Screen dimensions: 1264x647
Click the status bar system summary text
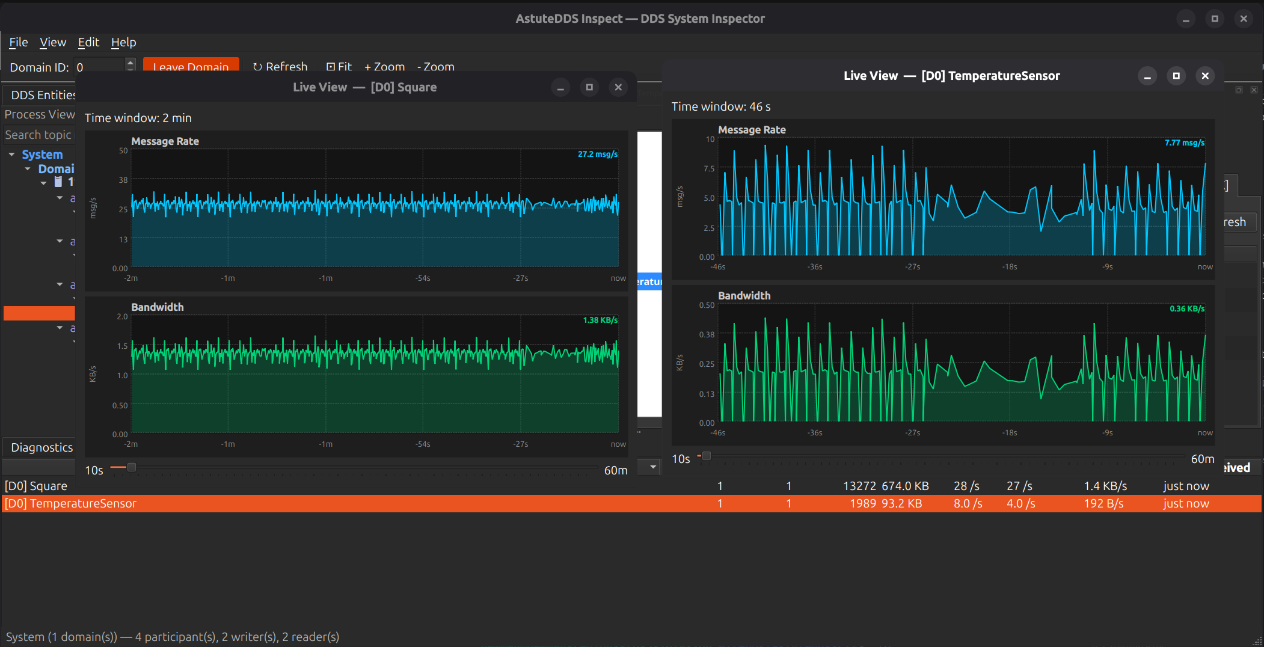173,637
